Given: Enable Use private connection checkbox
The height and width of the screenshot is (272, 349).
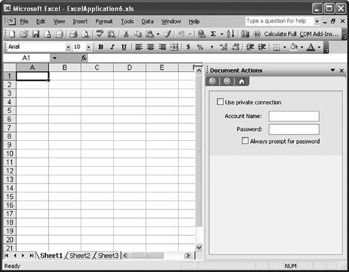Looking at the screenshot, I should point(220,102).
